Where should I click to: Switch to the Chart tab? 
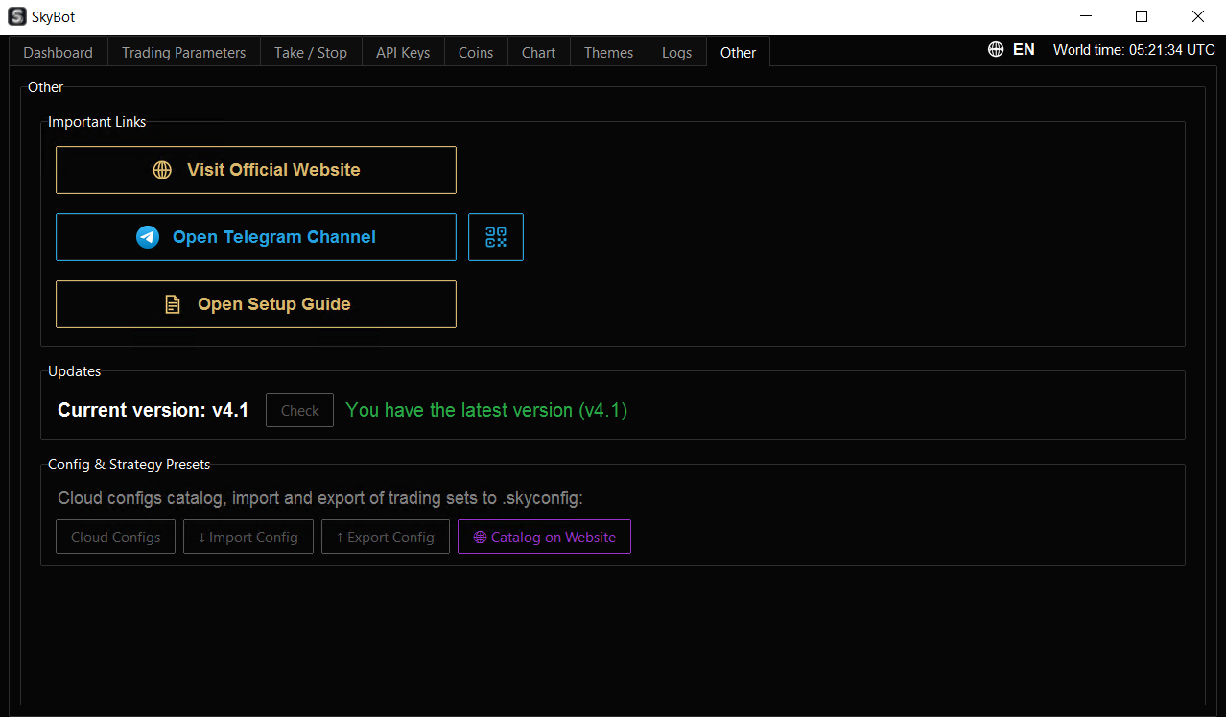pyautogui.click(x=539, y=53)
